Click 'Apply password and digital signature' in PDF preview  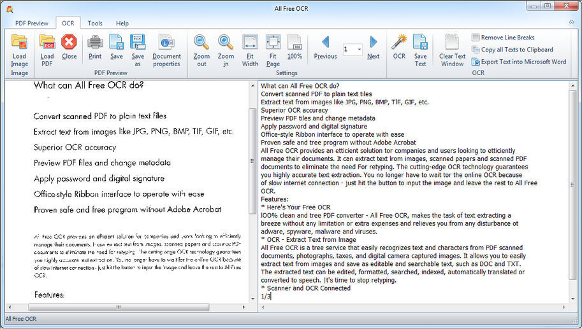click(99, 179)
